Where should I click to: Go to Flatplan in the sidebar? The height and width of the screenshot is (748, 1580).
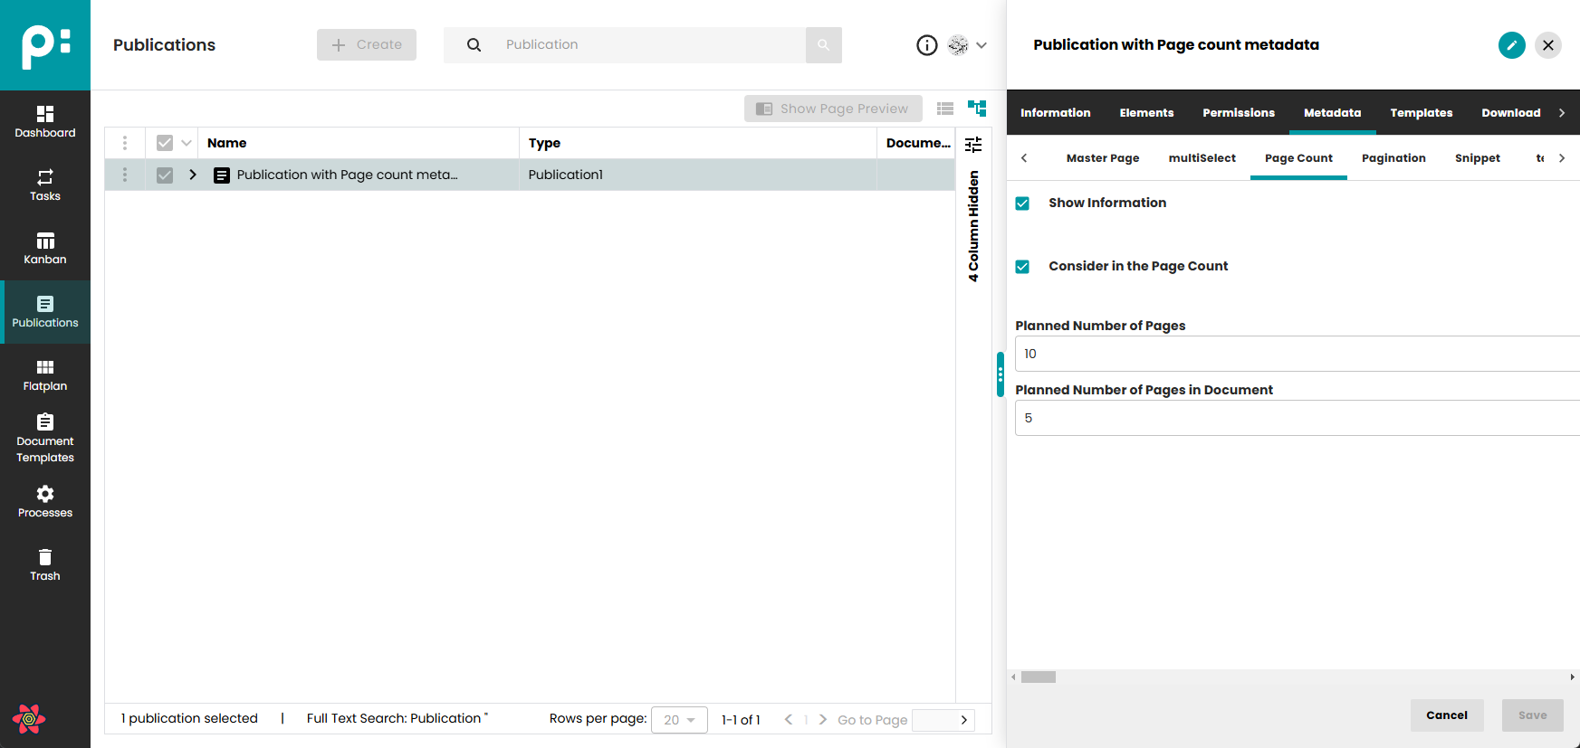click(44, 375)
